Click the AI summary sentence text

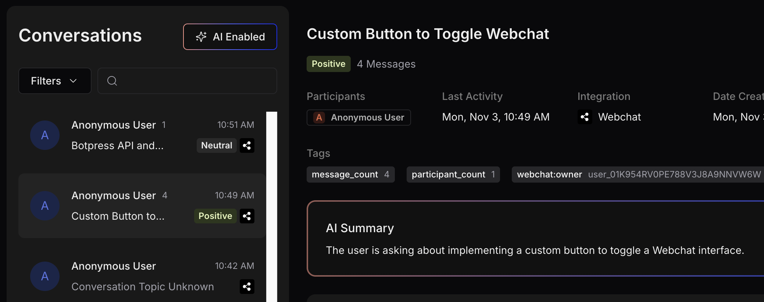tap(535, 251)
